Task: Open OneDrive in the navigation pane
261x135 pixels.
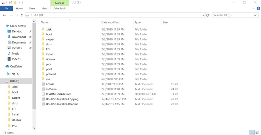Action: click(x=16, y=67)
